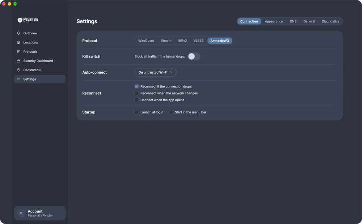
Task: Select the AmneziaWG protocol
Action: pyautogui.click(x=220, y=40)
